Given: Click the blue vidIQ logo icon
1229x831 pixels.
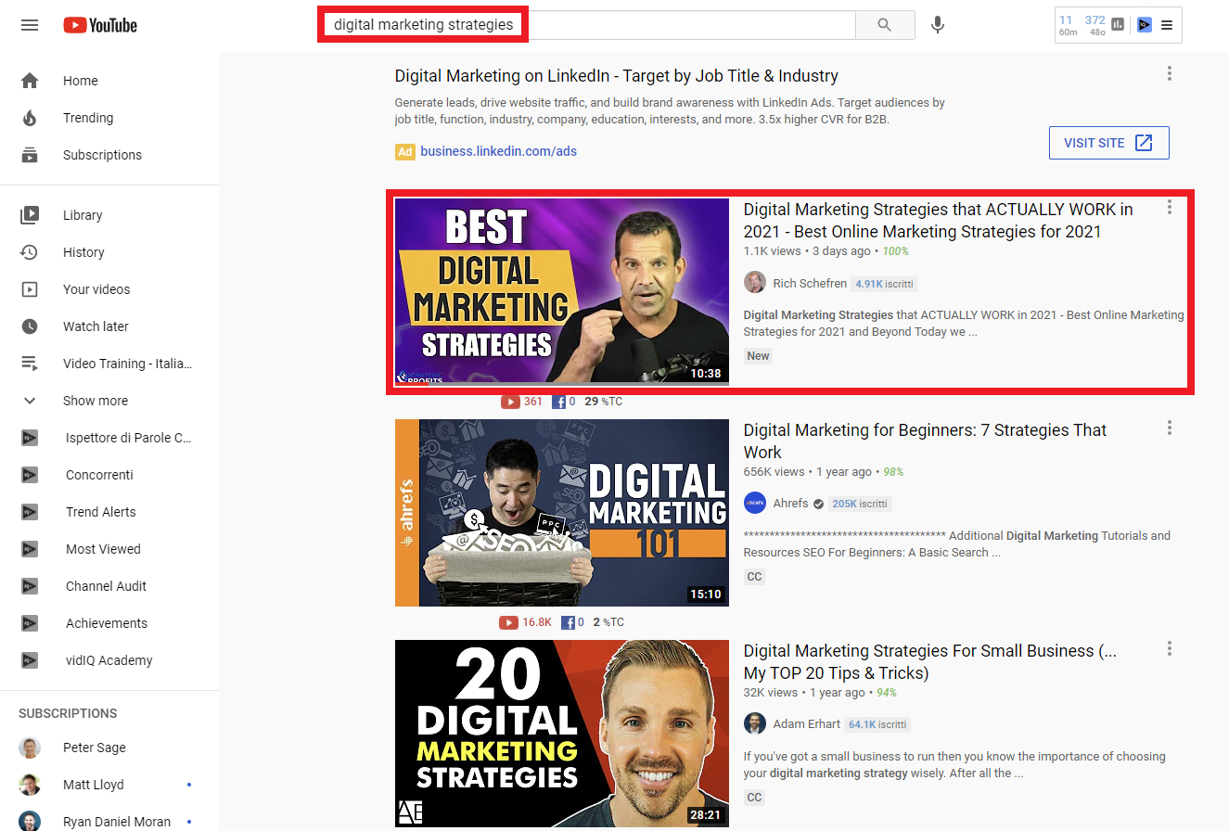Looking at the screenshot, I should tap(1145, 25).
